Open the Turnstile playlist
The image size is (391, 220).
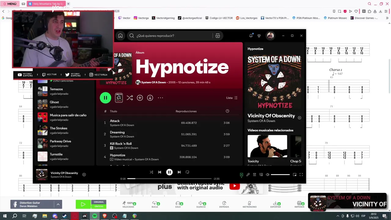(x=64, y=156)
